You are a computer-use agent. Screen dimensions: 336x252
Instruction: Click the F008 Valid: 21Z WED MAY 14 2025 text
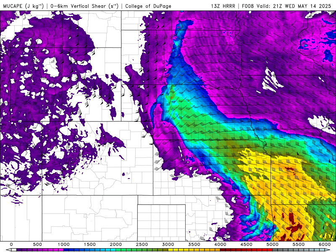[286, 6]
